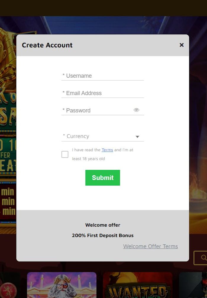The width and height of the screenshot is (207, 298).
Task: Focus the Username input field
Action: pos(102,76)
